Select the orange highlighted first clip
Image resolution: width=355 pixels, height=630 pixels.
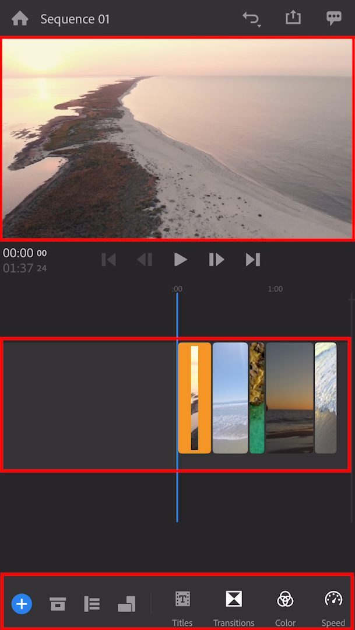pyautogui.click(x=194, y=398)
